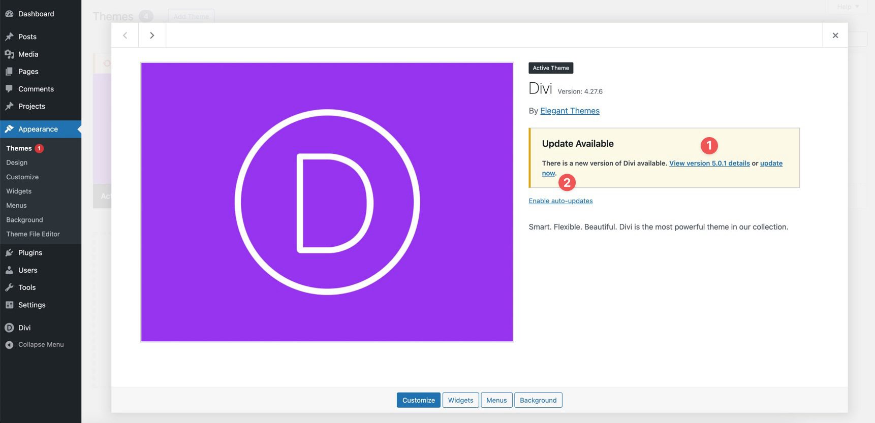Click the Background button in footer
Viewport: 875px width, 423px height.
pos(538,400)
